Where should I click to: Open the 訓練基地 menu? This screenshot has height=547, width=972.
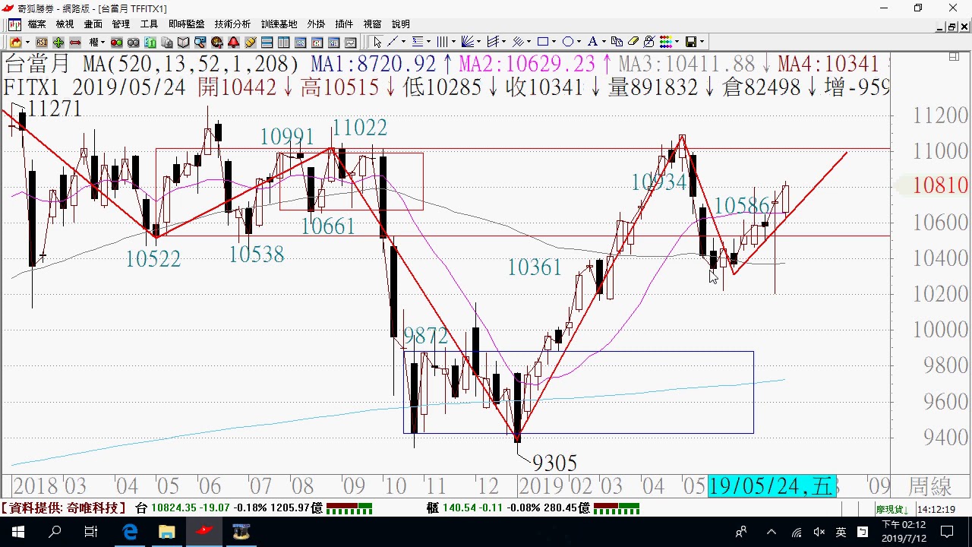point(279,24)
